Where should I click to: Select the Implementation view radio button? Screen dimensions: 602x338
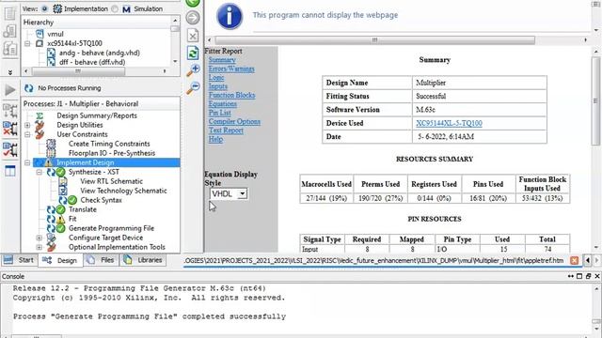pyautogui.click(x=45, y=8)
